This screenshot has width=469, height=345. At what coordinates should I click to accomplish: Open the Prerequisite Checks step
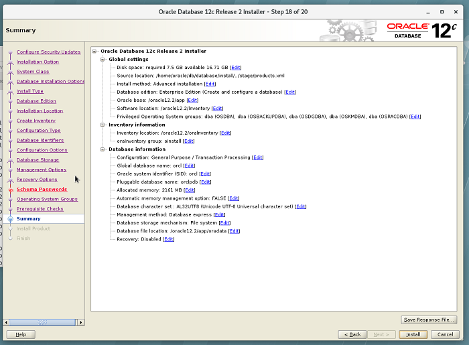pyautogui.click(x=40, y=209)
